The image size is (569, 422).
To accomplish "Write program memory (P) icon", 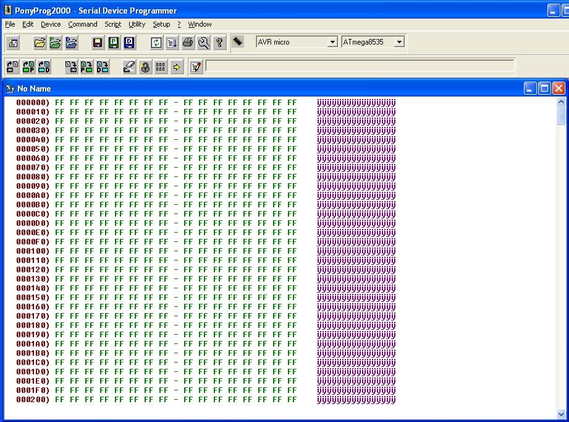I will [x=86, y=67].
